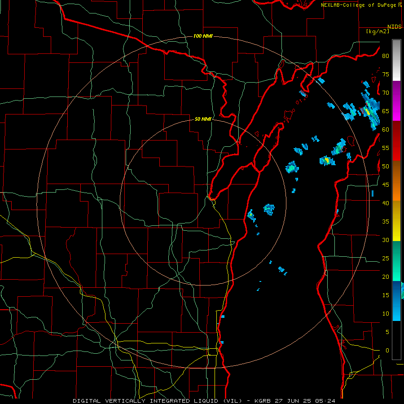
Task: Select the 25 value on the scale
Action: 386,259
